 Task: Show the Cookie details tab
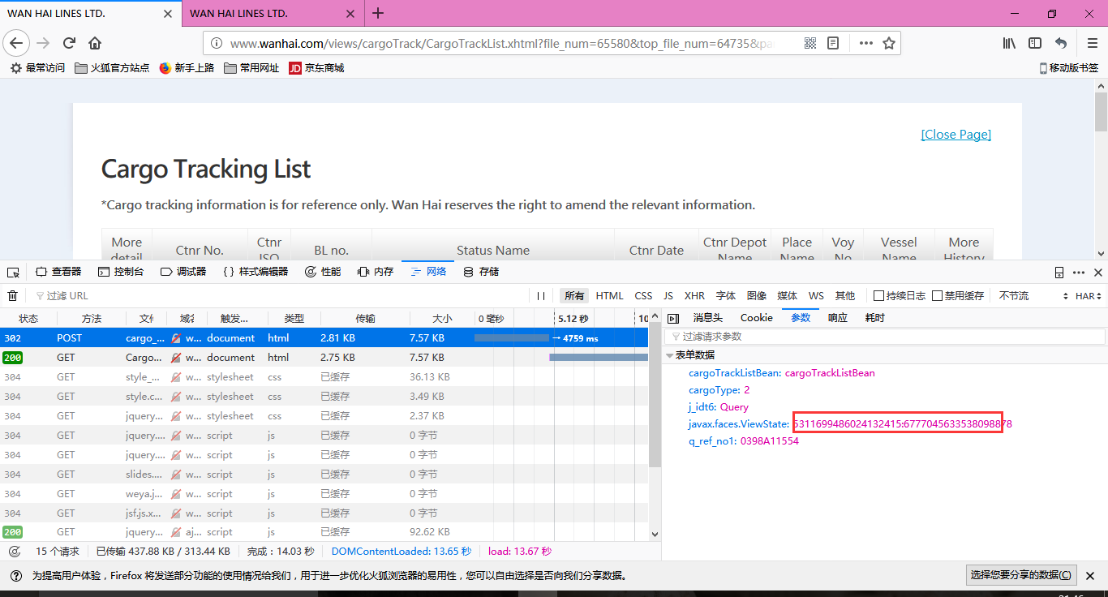tap(757, 318)
